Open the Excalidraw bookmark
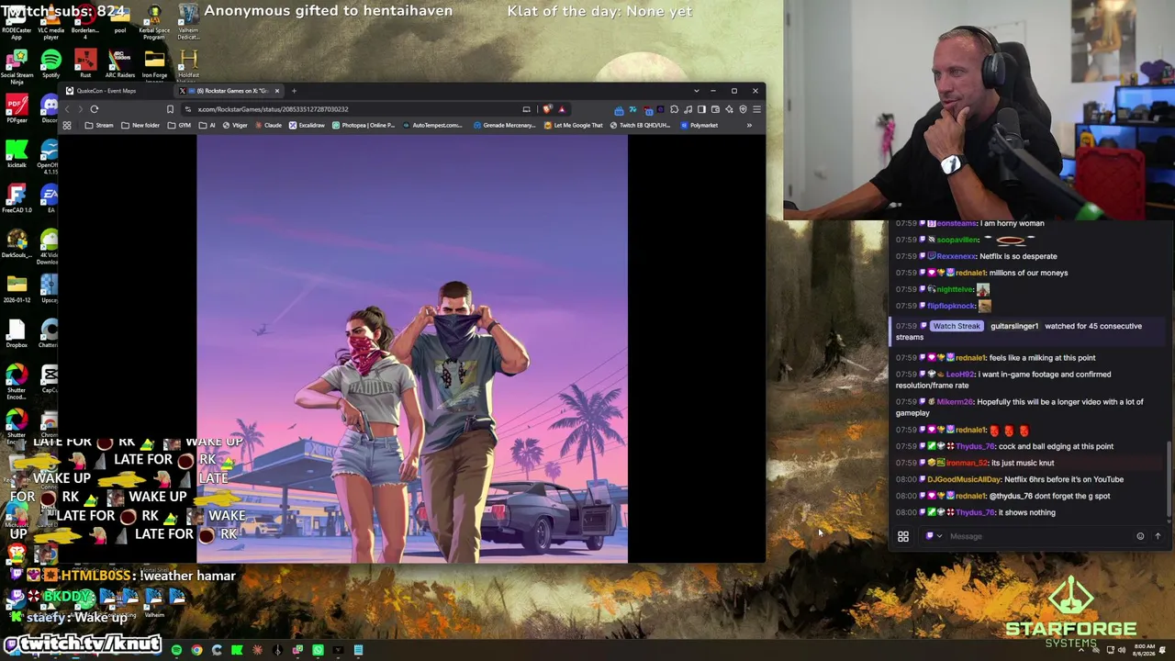The image size is (1175, 661). (307, 125)
